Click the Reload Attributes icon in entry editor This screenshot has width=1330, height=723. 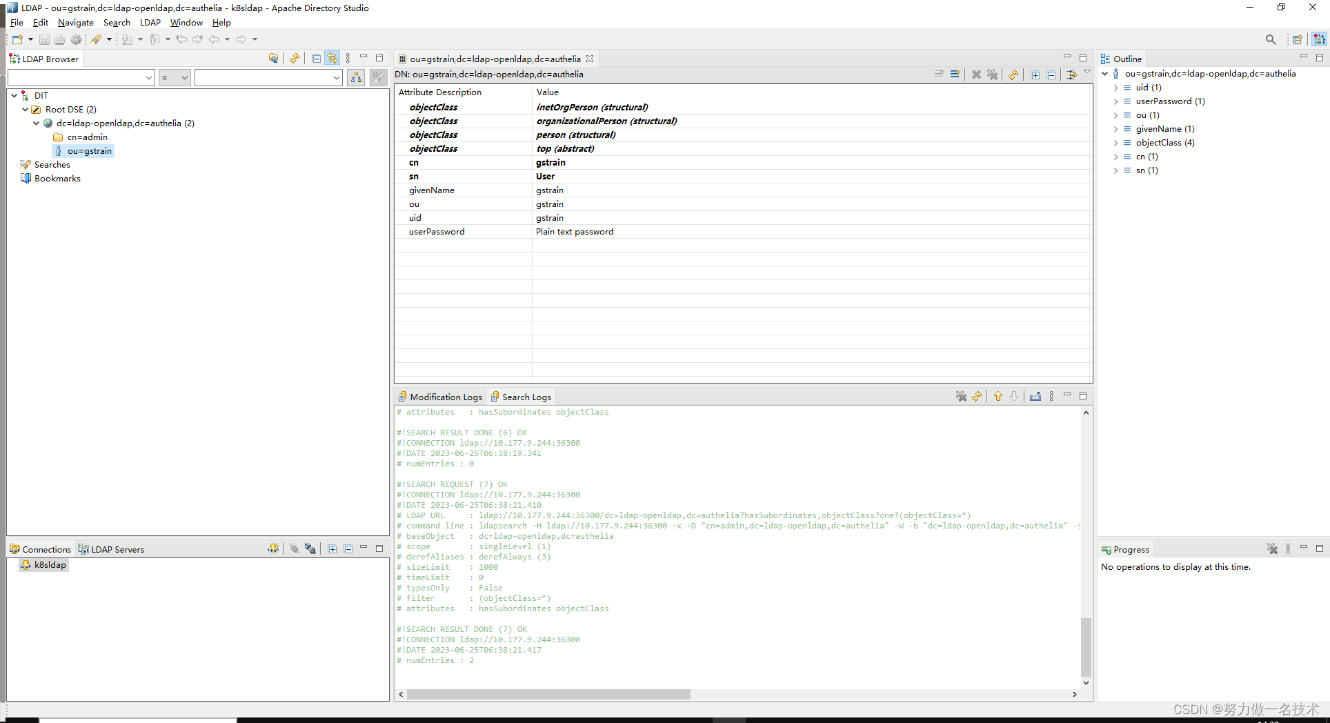coord(1013,74)
